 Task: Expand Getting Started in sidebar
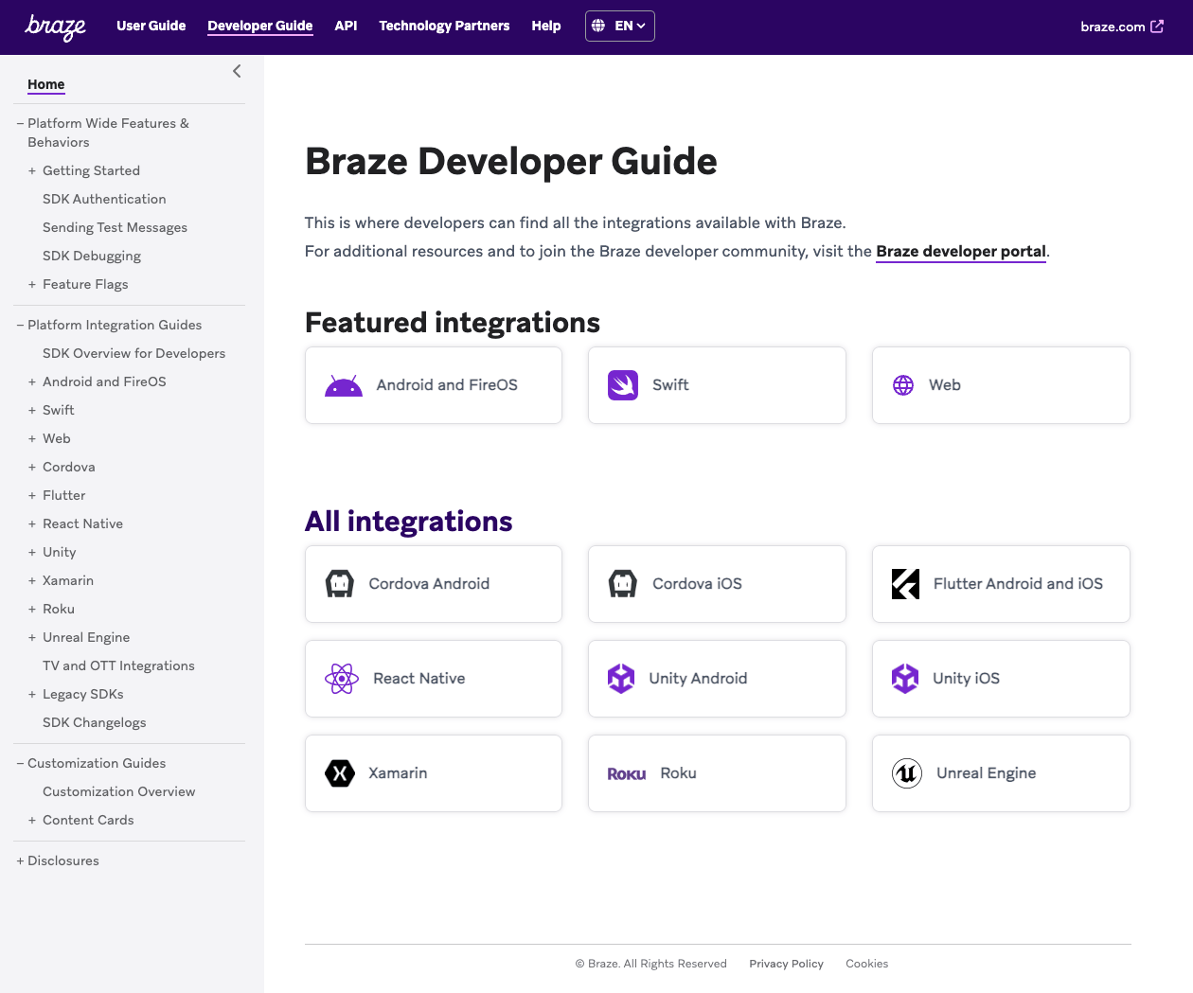tap(32, 170)
